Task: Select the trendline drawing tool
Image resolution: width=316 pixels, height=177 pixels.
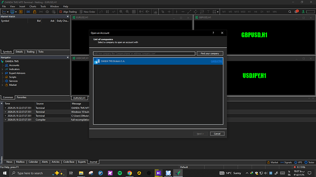Action: [x=189, y=12]
